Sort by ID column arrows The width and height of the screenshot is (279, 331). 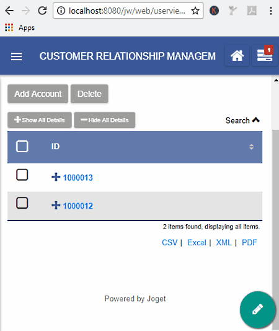tap(251, 147)
